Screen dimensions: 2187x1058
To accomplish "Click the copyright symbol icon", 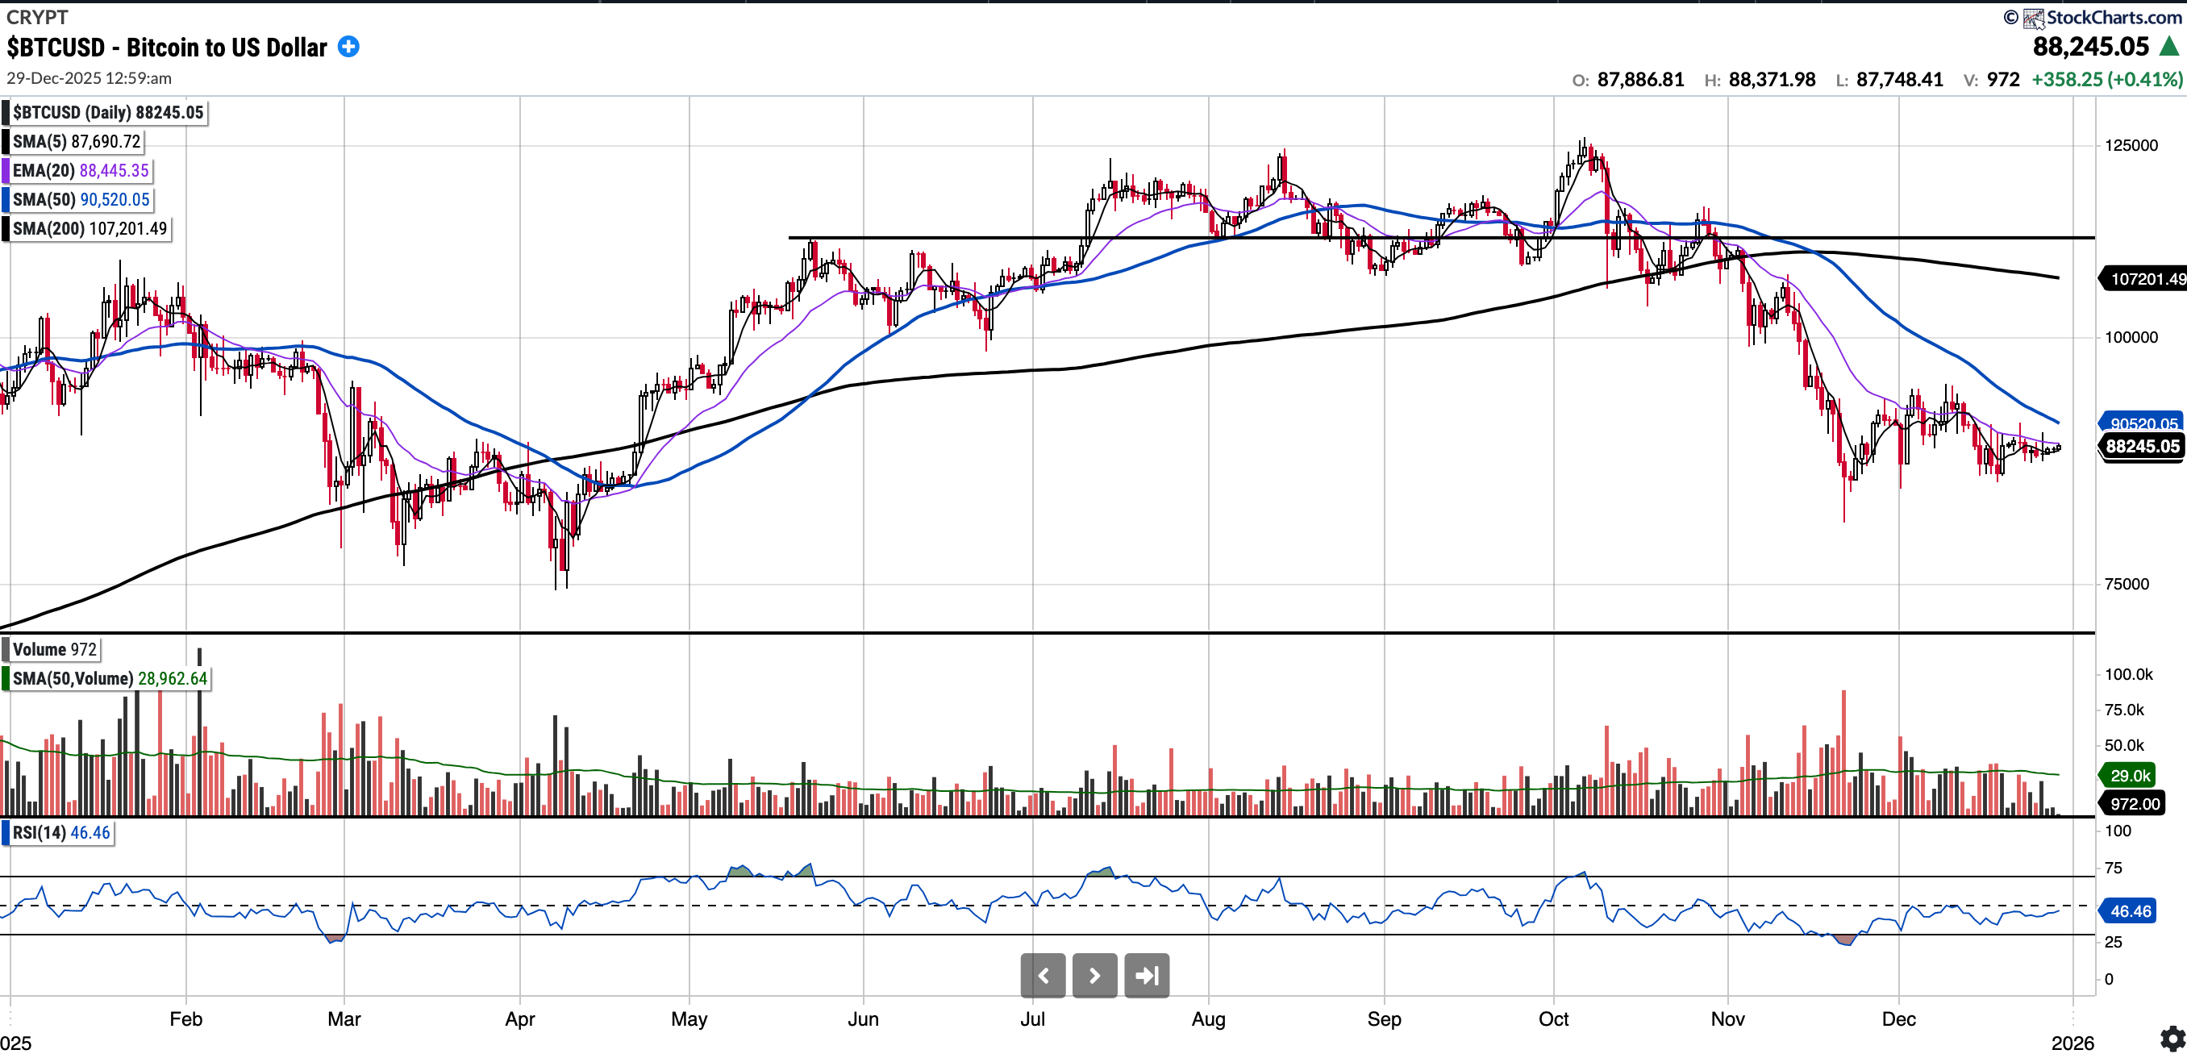I will pyautogui.click(x=2010, y=17).
